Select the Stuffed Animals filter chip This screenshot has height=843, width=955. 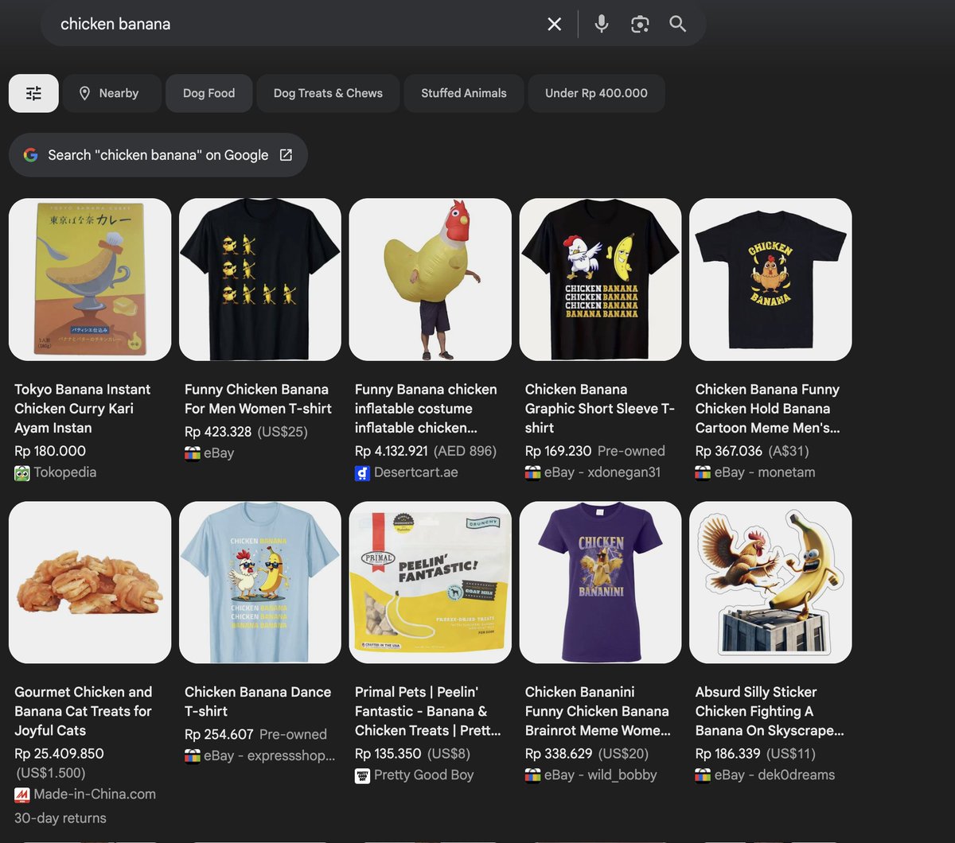point(464,93)
